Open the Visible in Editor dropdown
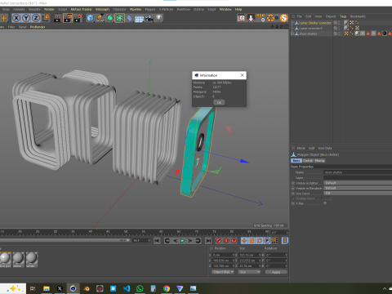 tap(358, 183)
